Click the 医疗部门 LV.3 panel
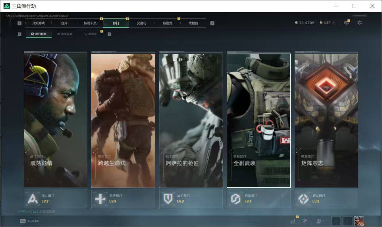The image size is (382, 227). [x=123, y=199]
